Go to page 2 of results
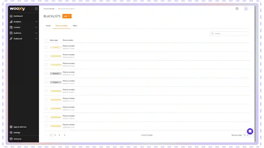This screenshot has width=264, height=148. (x=55, y=135)
